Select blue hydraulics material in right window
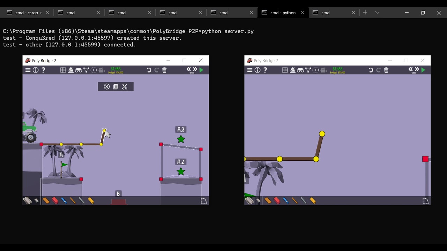This screenshot has width=447, height=251. pyautogui.click(x=286, y=200)
